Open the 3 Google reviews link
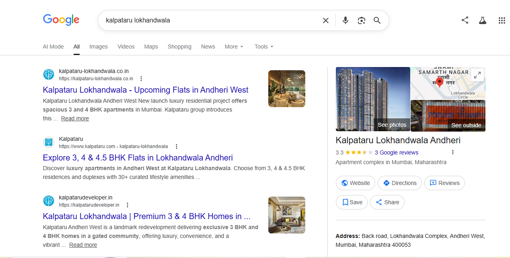Screen dimensions: 510x258 [396, 152]
